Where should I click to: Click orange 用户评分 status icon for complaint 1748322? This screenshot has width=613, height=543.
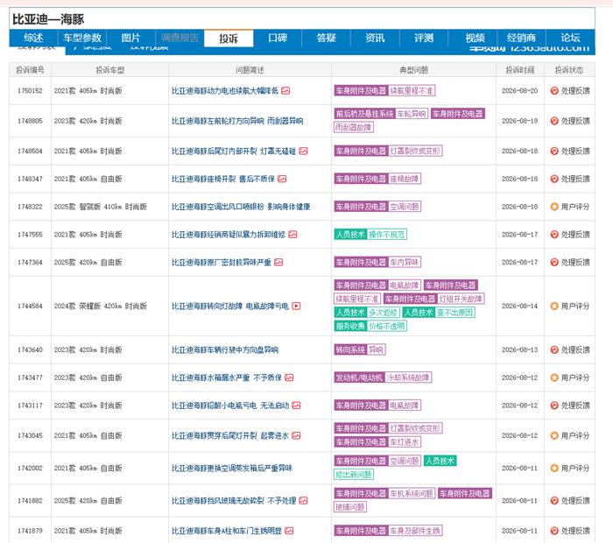(x=554, y=207)
